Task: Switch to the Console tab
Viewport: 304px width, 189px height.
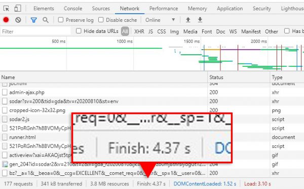Action: [x=73, y=9]
